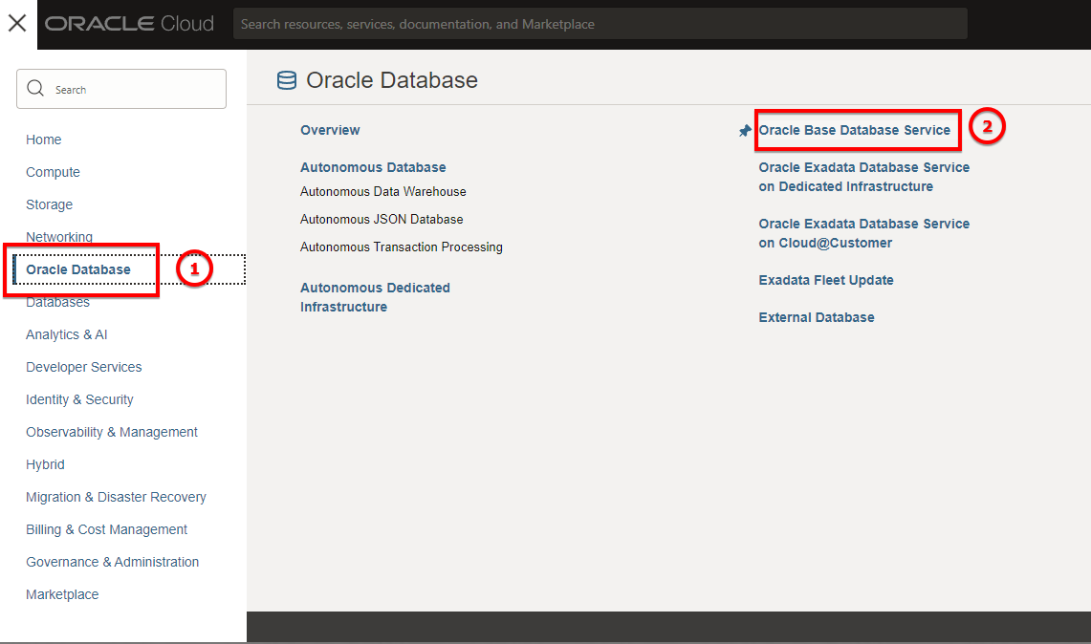Open Databases in the navigation menu

[x=57, y=303]
